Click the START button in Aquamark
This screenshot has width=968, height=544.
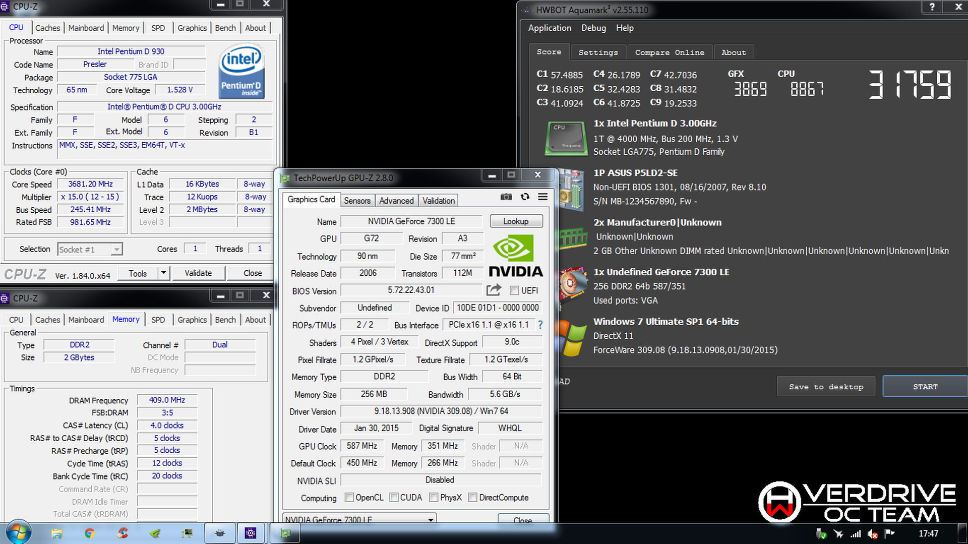[925, 387]
